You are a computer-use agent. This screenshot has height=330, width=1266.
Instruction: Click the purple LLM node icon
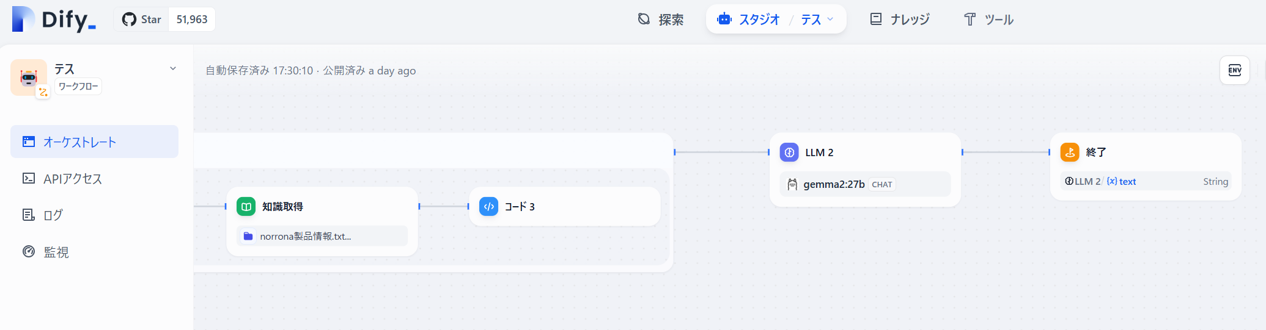click(790, 152)
